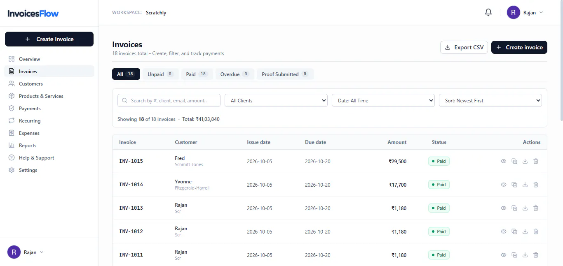
Task: Duplicate invoice INV-1011
Action: pos(514,255)
